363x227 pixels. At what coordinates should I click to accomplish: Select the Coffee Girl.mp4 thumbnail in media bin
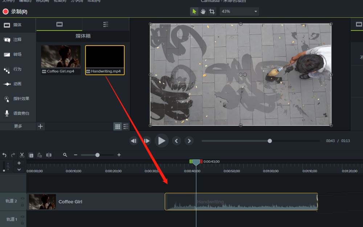[61, 57]
